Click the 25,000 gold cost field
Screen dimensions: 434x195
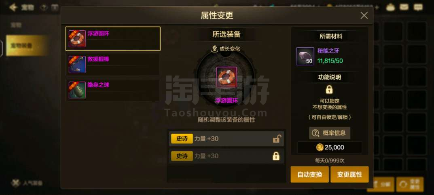(329, 147)
